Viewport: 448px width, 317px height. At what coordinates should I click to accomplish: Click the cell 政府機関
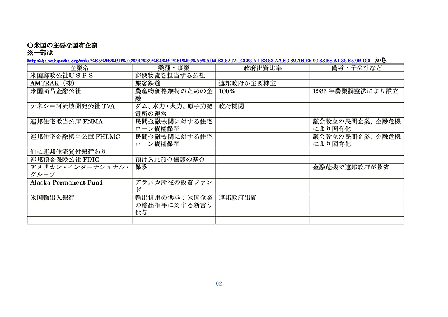[x=263, y=110]
